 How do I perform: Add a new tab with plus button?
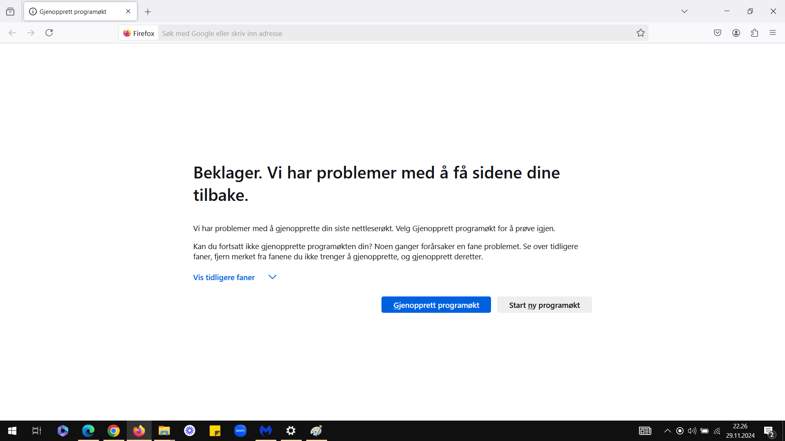[148, 12]
